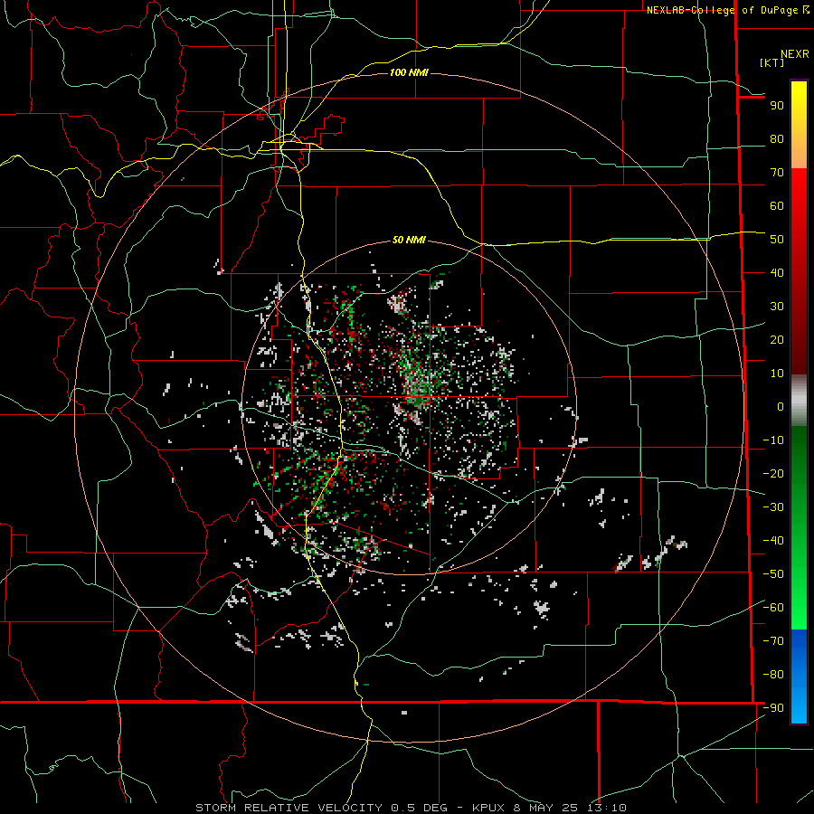
Task: Click the 20 value on the velocity scale
Action: [x=777, y=340]
